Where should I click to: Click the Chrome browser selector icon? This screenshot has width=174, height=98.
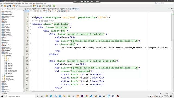(x=34, y=6)
